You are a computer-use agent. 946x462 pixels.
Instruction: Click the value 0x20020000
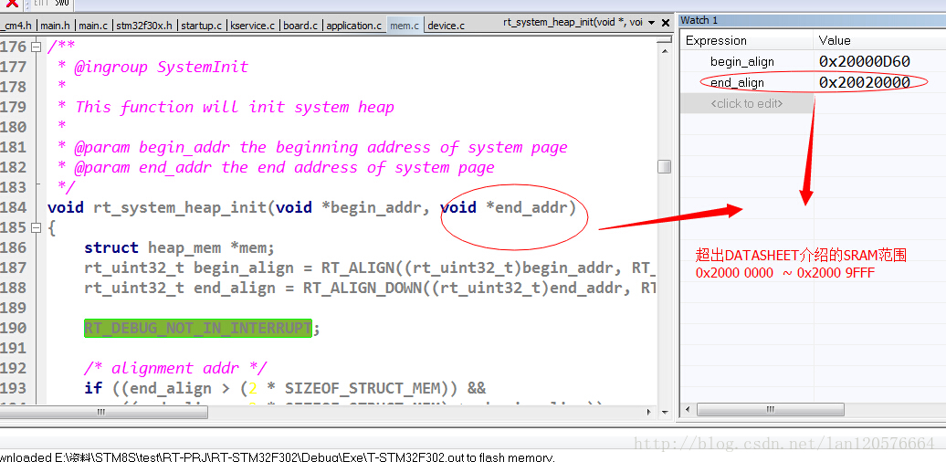pyautogui.click(x=864, y=82)
